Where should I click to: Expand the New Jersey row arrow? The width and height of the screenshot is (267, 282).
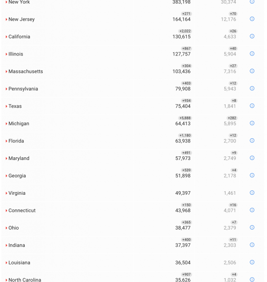tap(6, 19)
